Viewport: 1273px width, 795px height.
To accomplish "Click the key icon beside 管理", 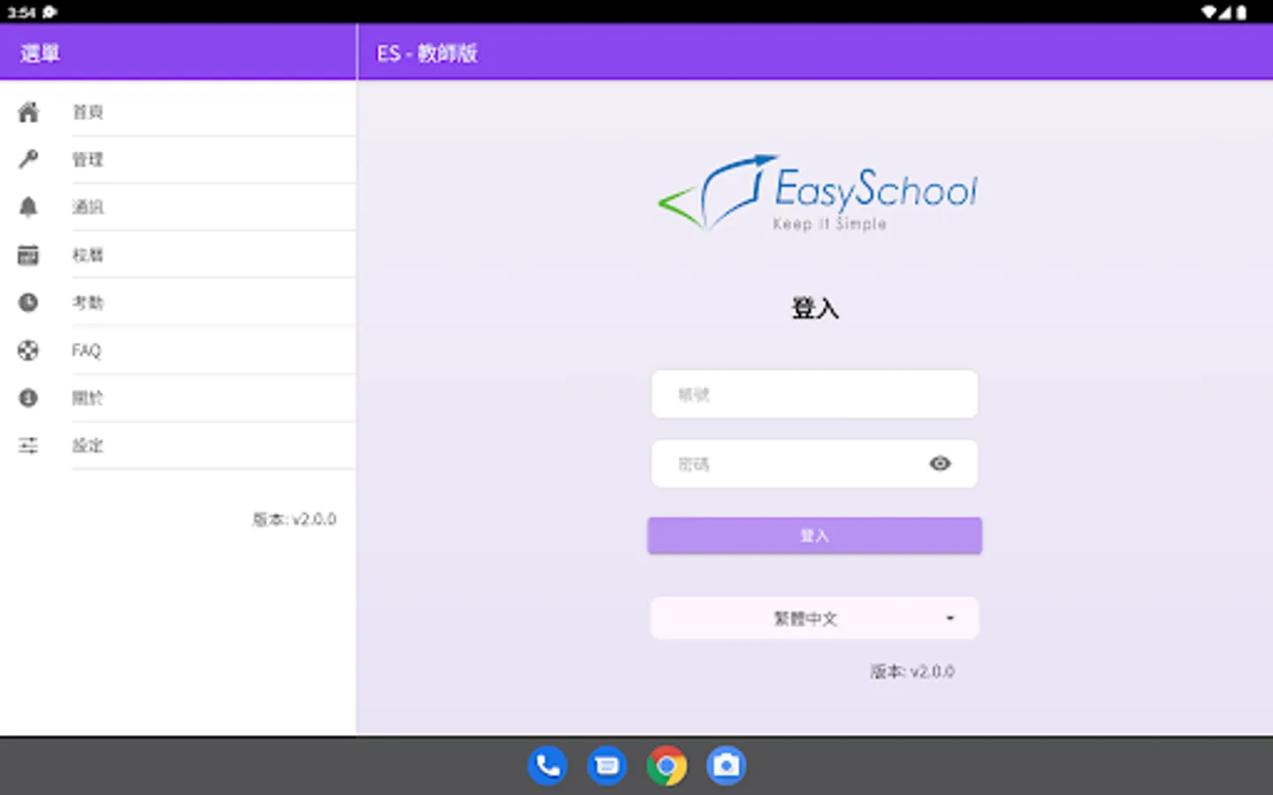I will pyautogui.click(x=28, y=159).
